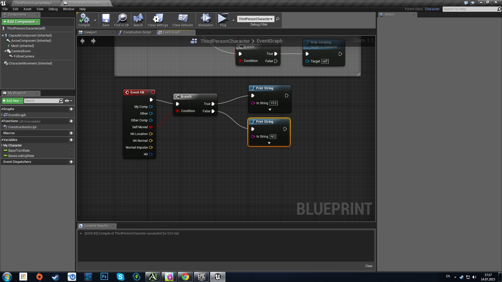Open the Add New dropdown
This screenshot has height=282, width=502.
pyautogui.click(x=12, y=101)
